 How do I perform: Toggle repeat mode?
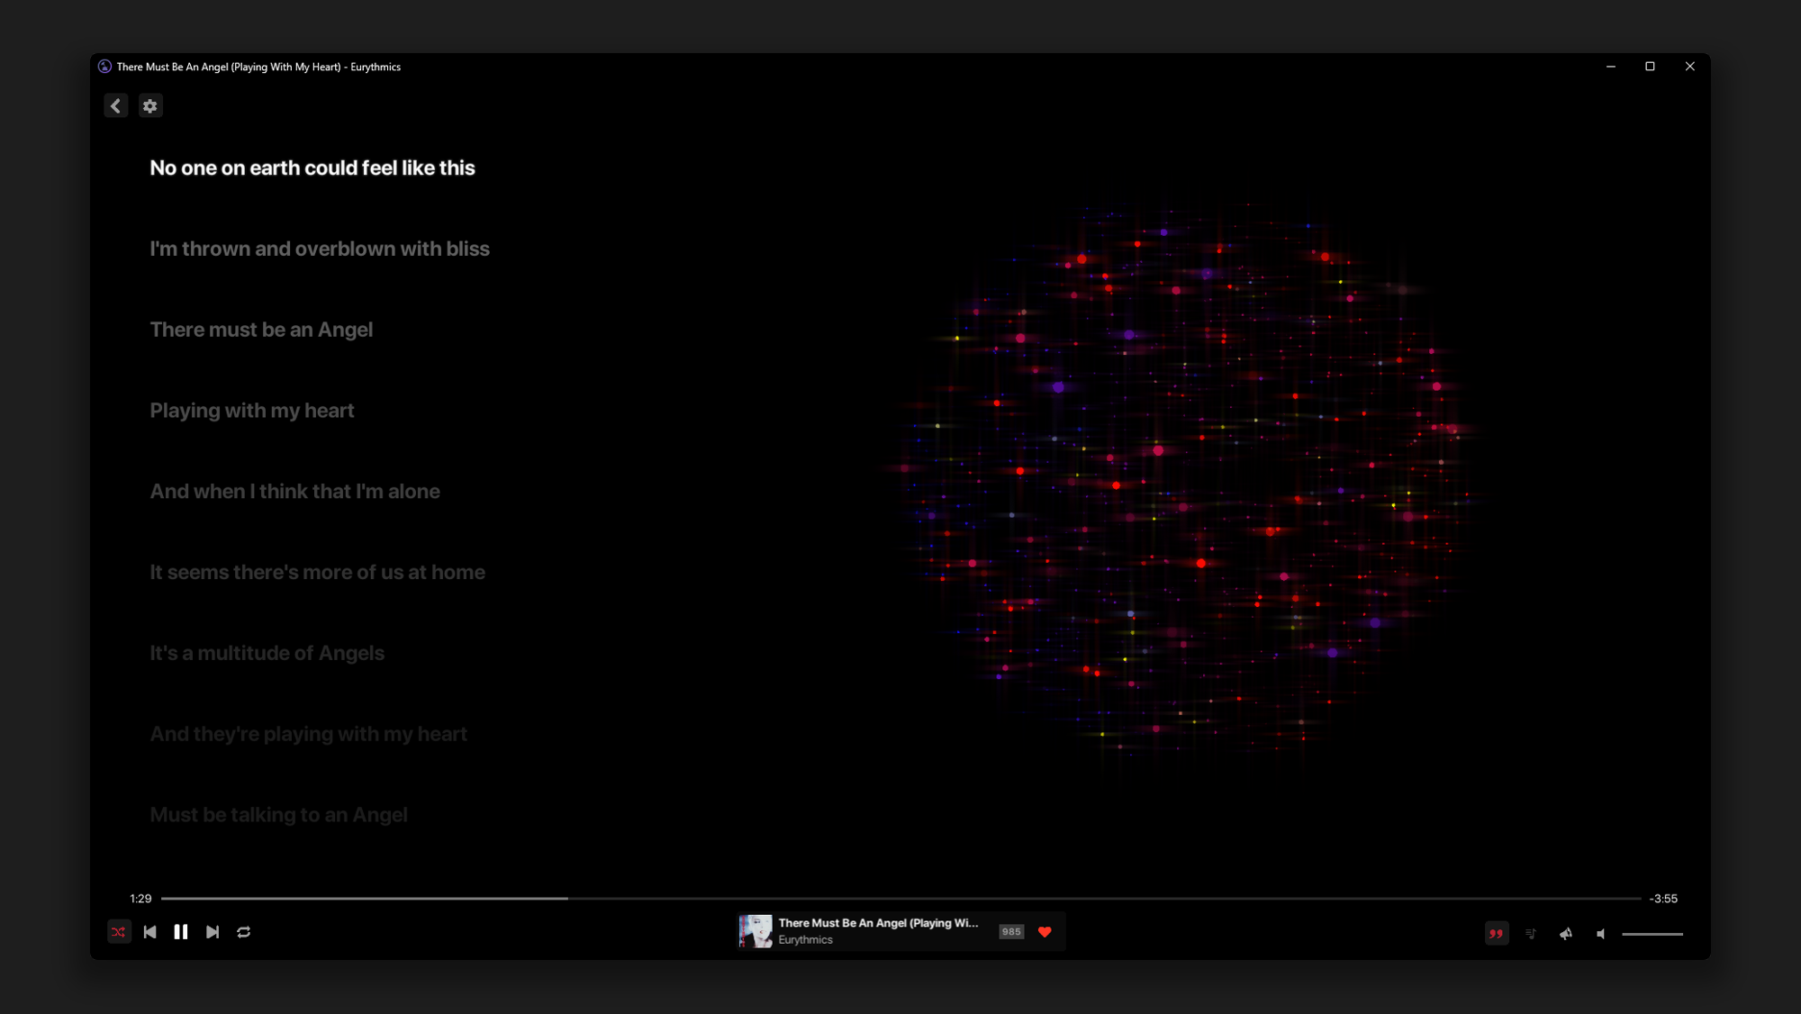244,932
